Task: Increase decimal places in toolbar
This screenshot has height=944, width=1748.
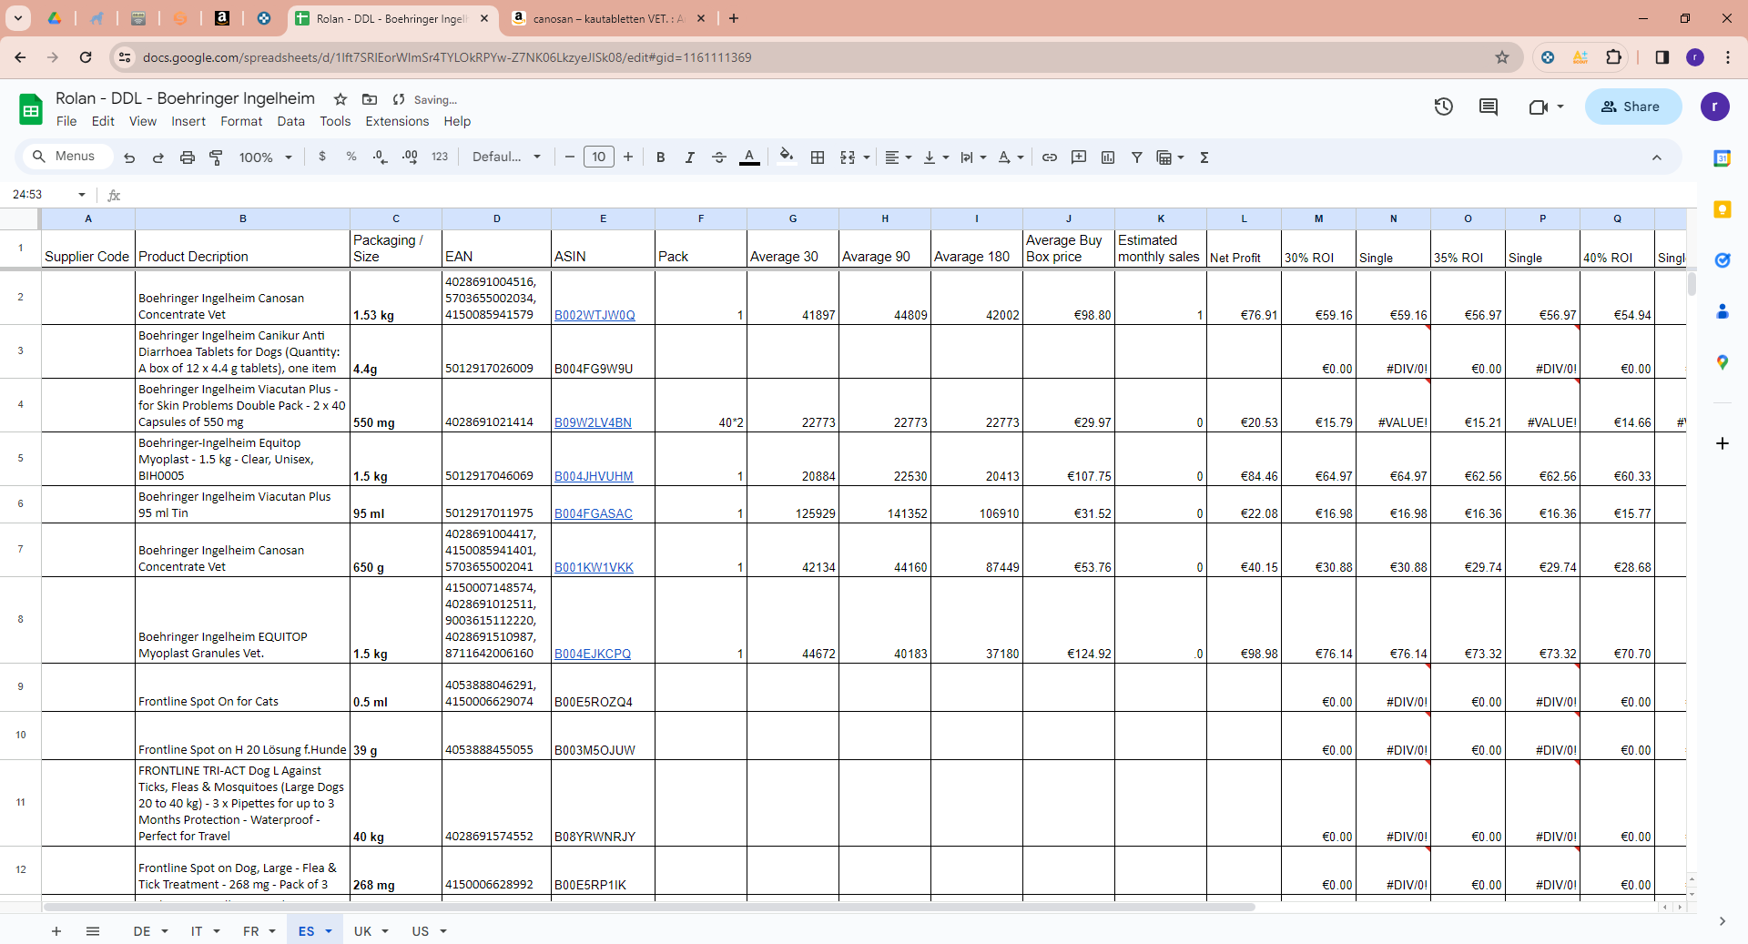Action: coord(411,157)
